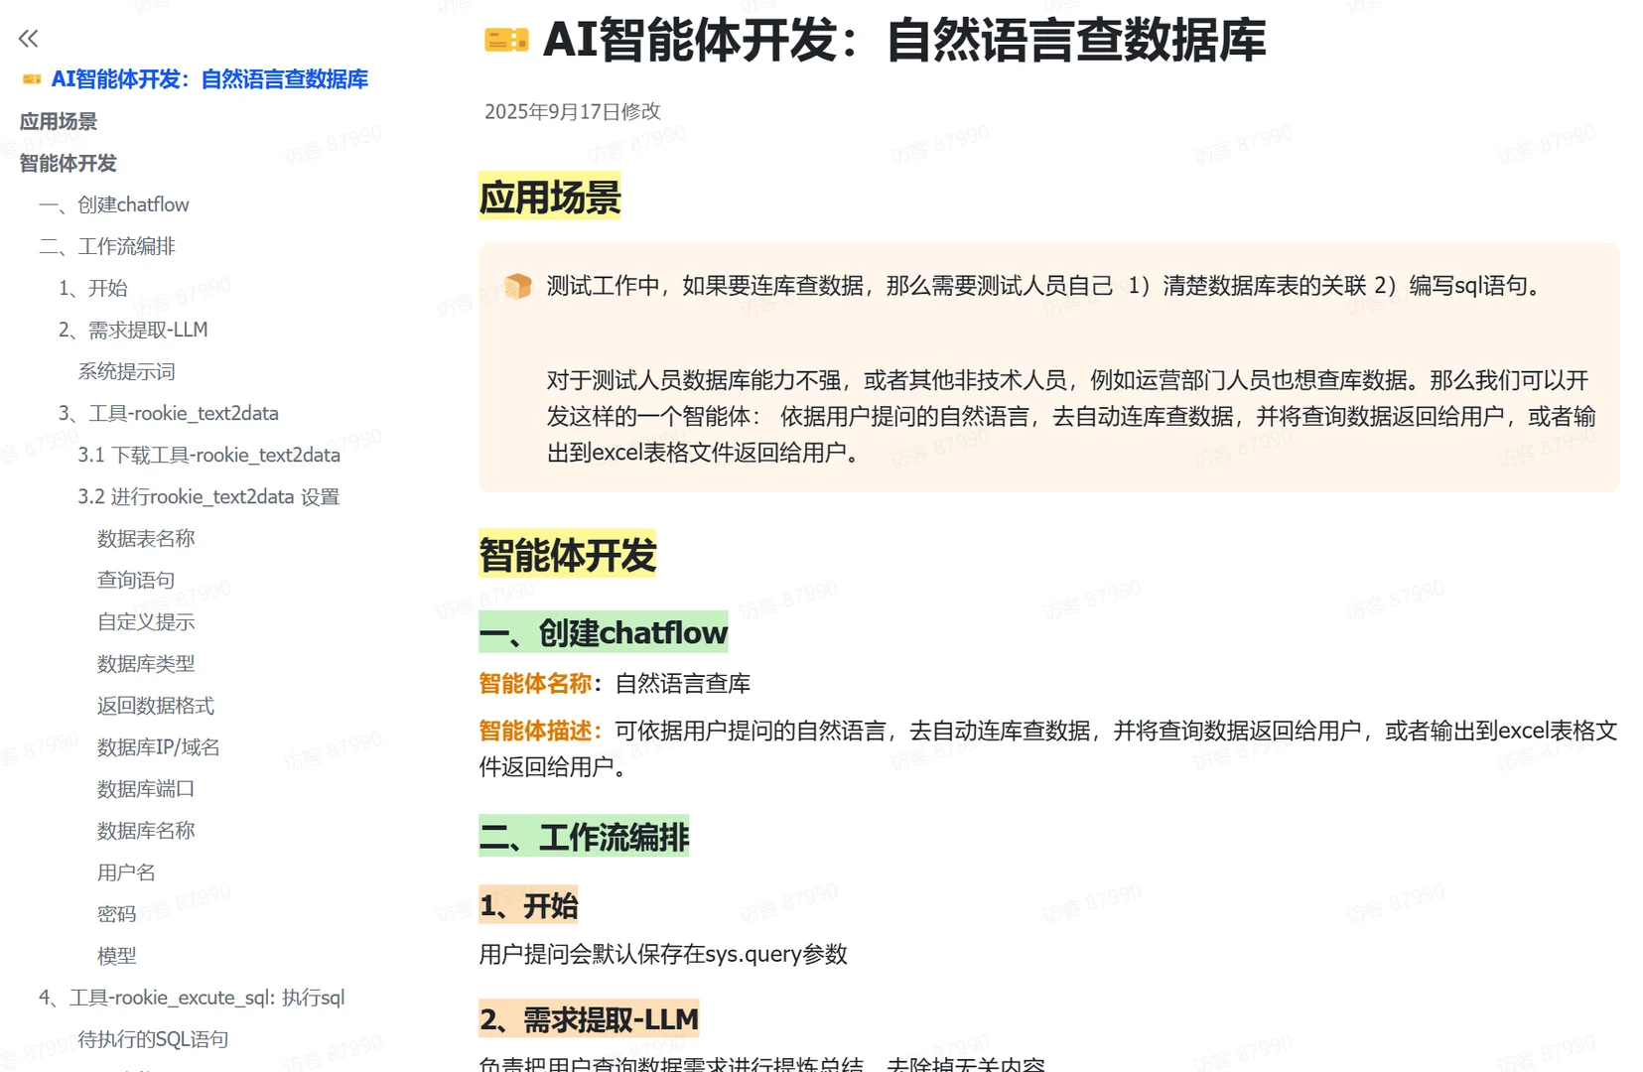
Task: Click the large ticket emoji before main title
Action: (506, 41)
